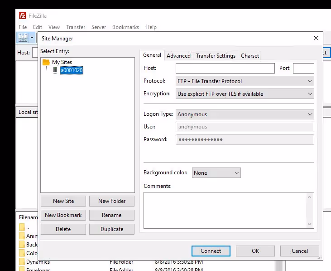Open the Edit menu

[38, 27]
